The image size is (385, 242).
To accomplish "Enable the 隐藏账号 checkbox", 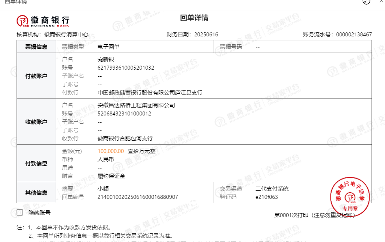I will pyautogui.click(x=20, y=212).
